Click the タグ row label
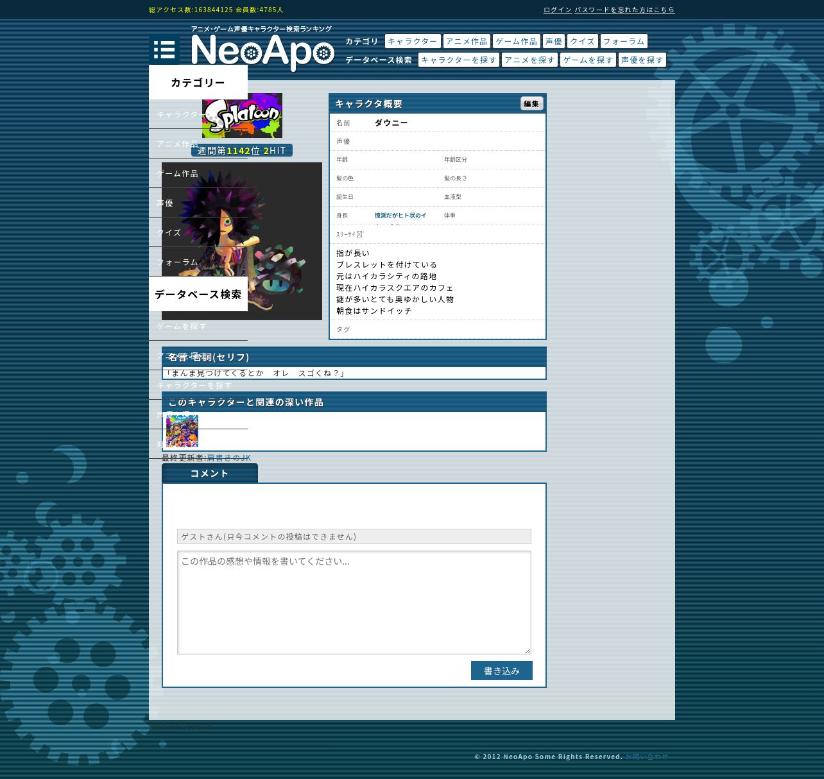The width and height of the screenshot is (824, 779). click(x=343, y=329)
